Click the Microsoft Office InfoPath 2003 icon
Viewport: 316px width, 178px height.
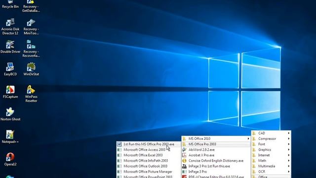[x=119, y=161]
